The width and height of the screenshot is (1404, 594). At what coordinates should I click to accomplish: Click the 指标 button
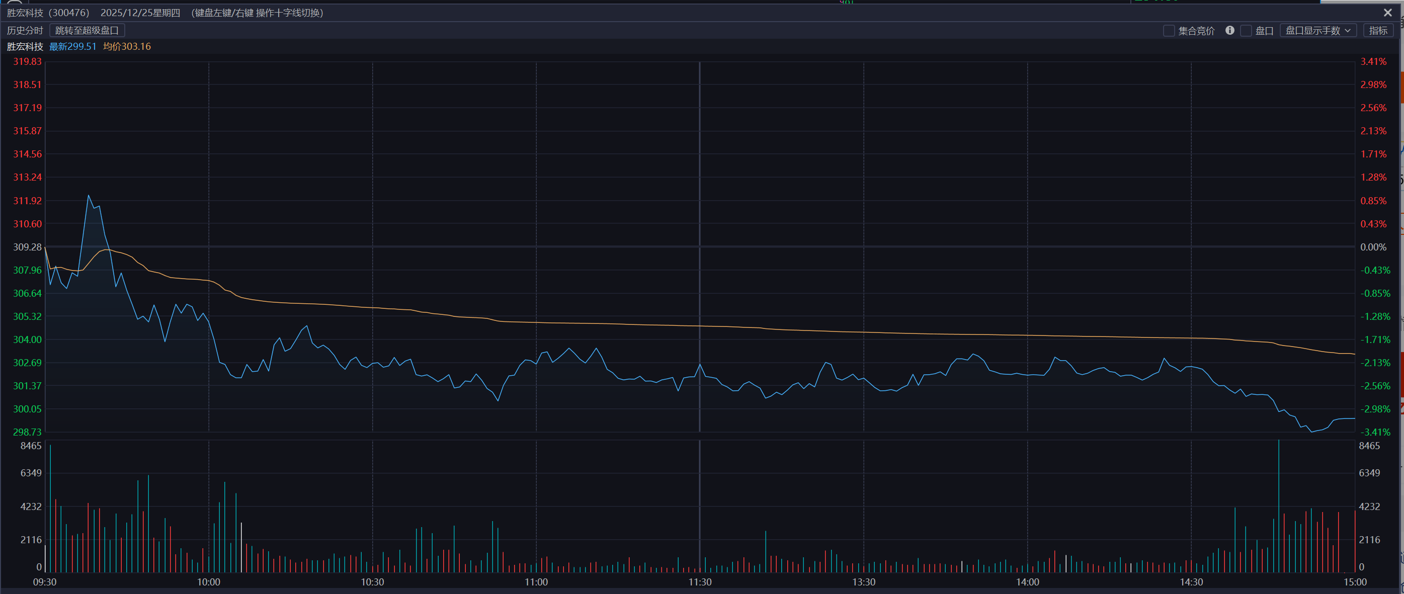coord(1377,31)
